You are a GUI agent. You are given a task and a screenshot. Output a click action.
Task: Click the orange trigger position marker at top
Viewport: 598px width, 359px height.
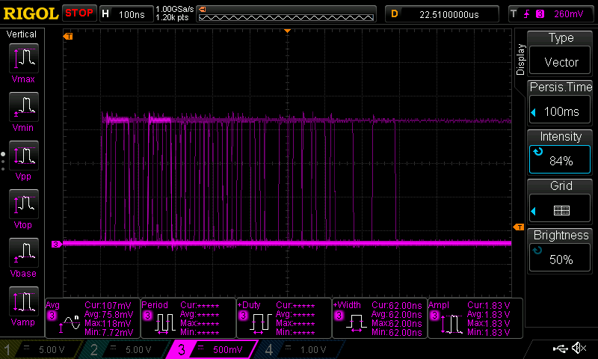coord(287,31)
